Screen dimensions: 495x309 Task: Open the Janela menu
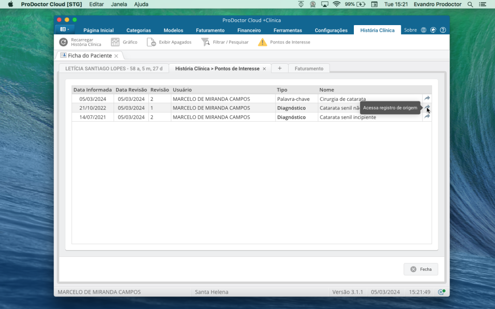pyautogui.click(x=119, y=4)
